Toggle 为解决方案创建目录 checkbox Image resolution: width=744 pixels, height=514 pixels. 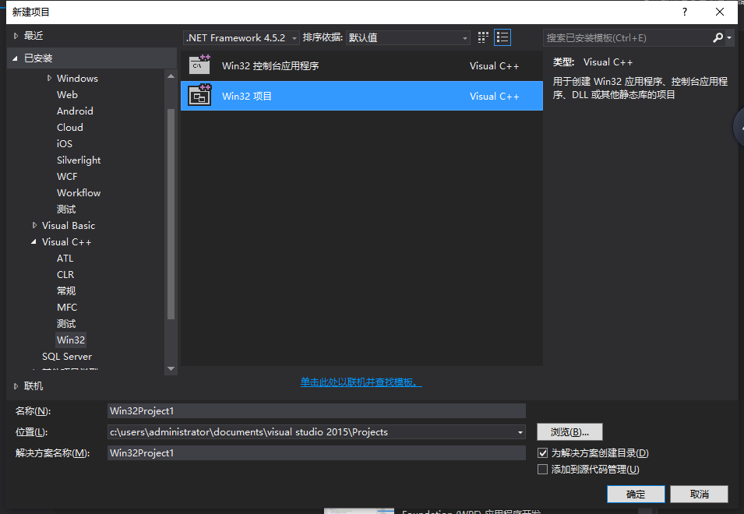[542, 452]
